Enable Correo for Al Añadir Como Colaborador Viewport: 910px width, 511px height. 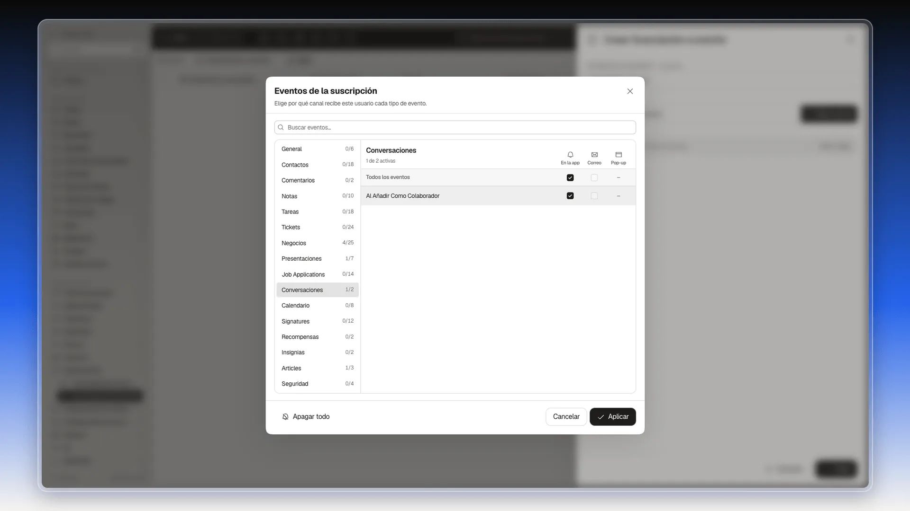click(x=594, y=196)
